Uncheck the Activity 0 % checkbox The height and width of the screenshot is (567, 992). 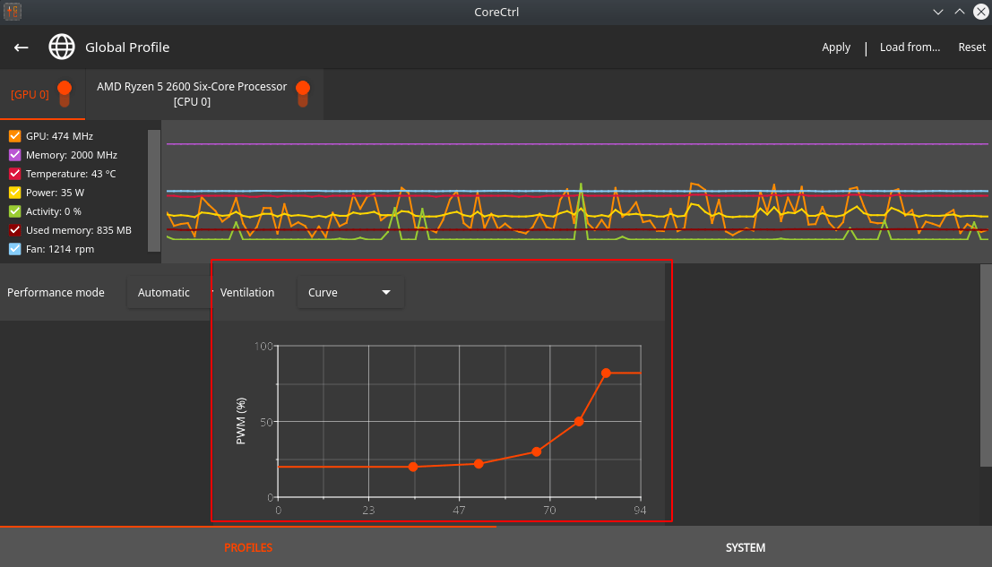(x=14, y=211)
